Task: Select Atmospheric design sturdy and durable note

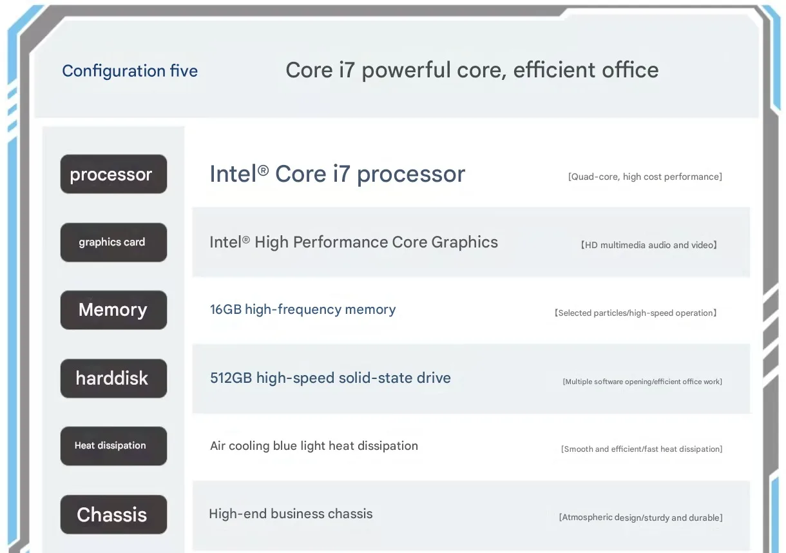Action: coord(640,518)
